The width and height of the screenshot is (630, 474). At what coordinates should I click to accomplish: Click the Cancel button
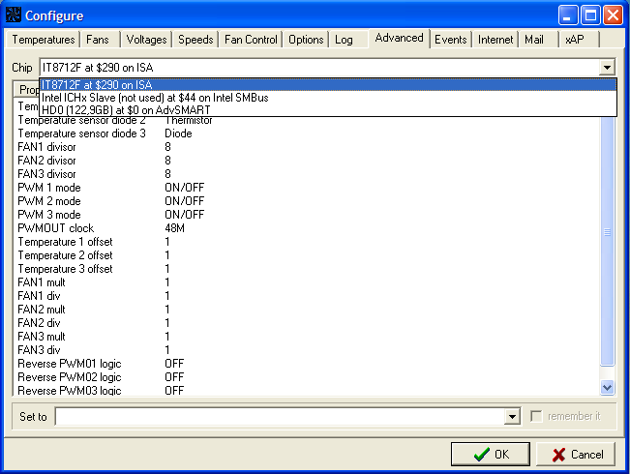click(x=576, y=455)
